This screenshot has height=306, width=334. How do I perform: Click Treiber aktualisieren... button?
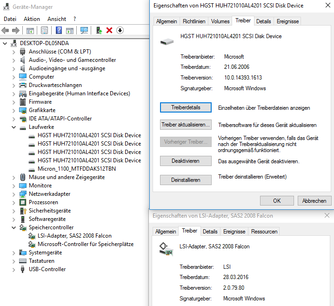[186, 125]
